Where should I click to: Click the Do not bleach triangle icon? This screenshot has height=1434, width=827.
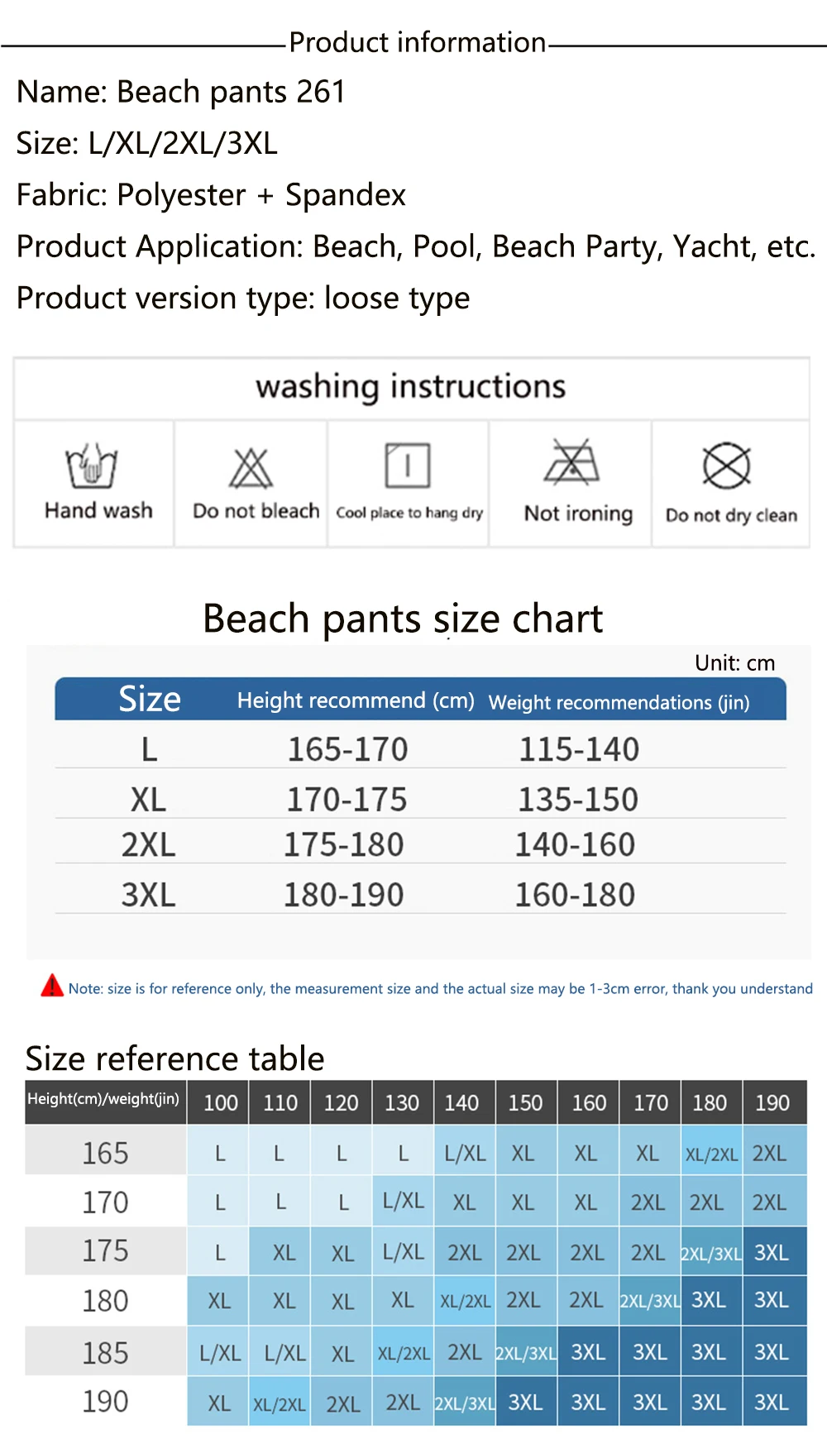click(x=251, y=468)
